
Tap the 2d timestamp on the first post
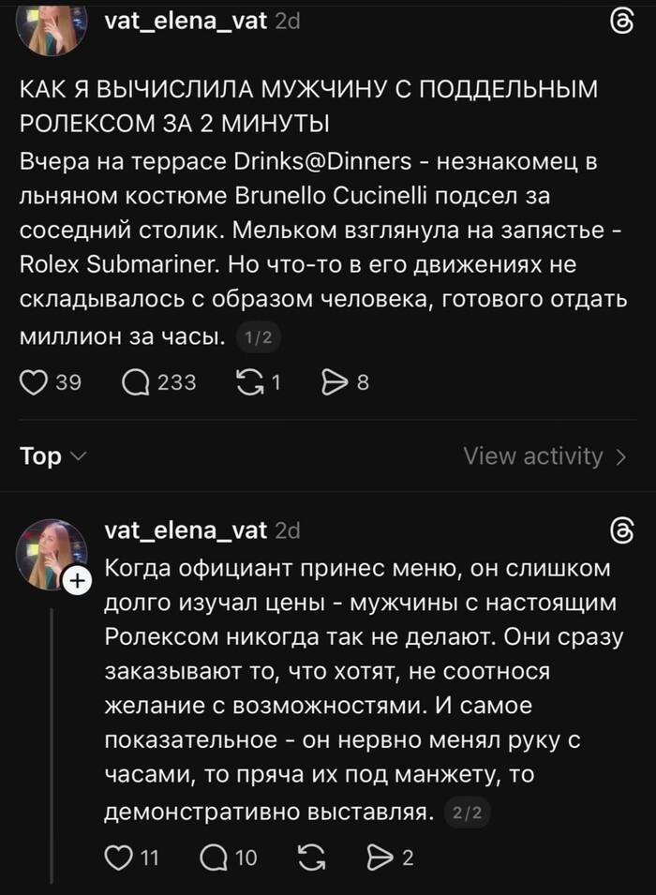coord(288,21)
